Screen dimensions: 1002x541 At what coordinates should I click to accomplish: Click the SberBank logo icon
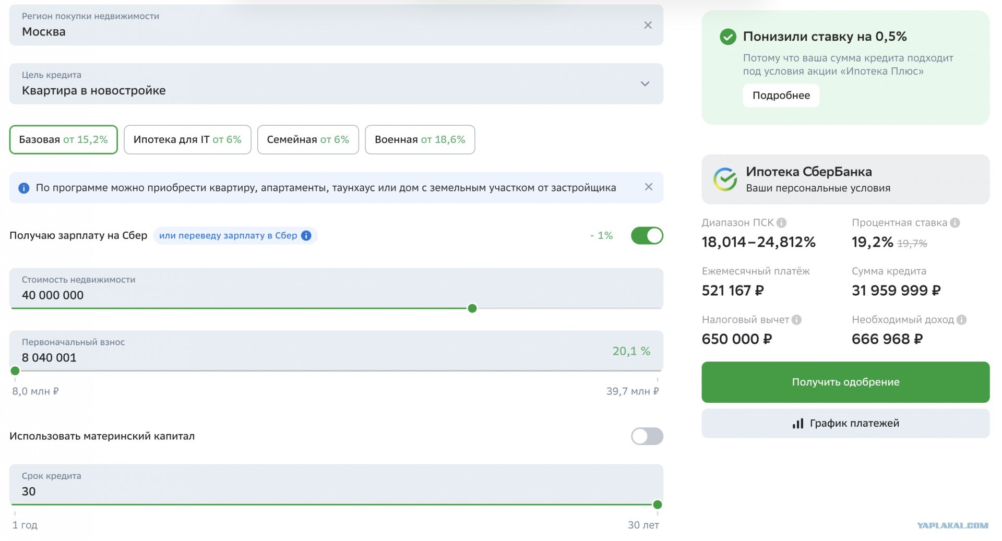[x=725, y=179]
